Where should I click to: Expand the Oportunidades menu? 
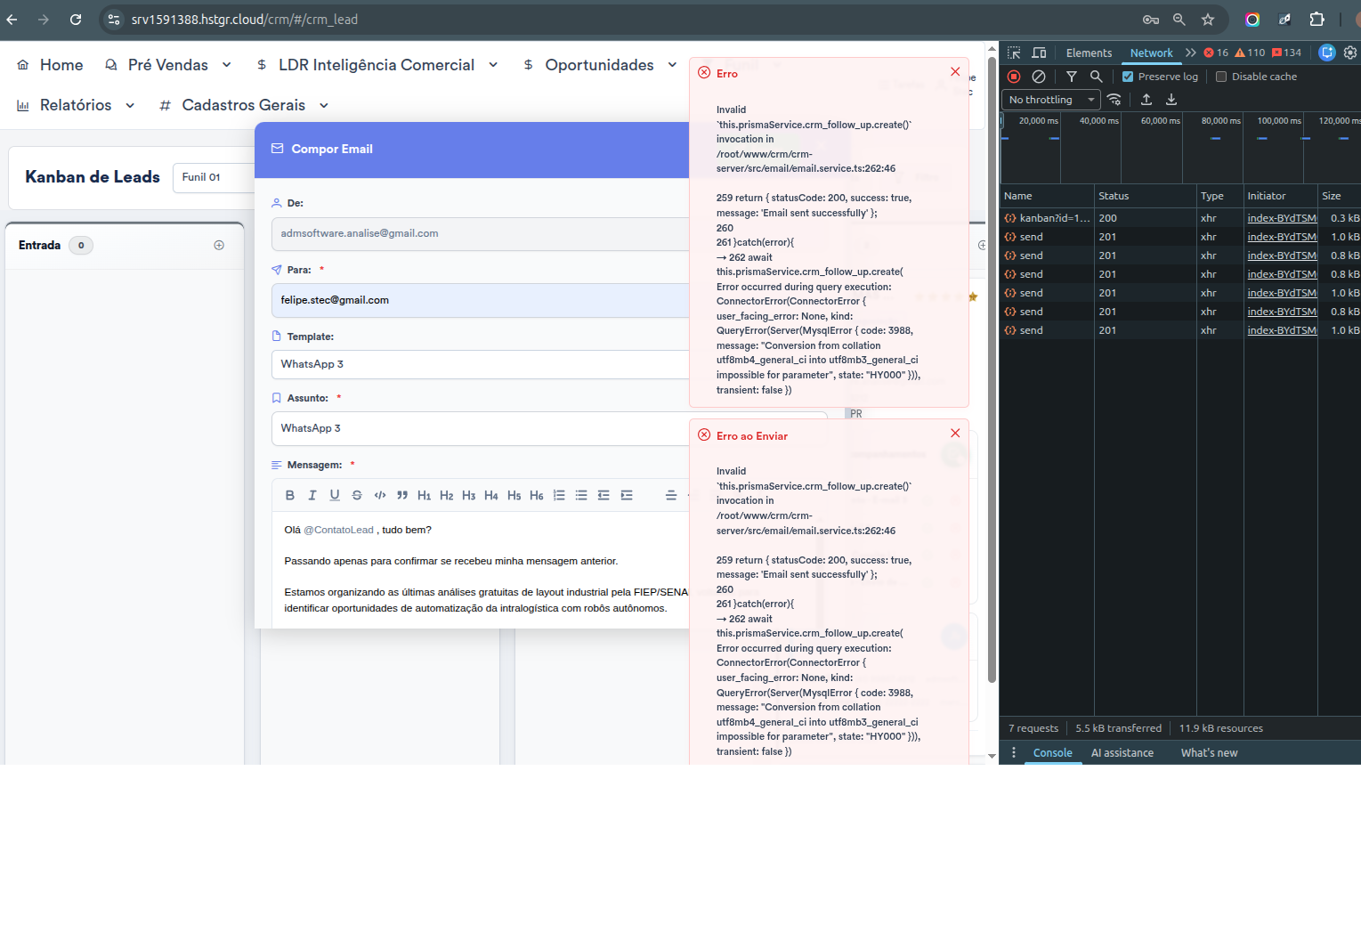click(x=600, y=65)
